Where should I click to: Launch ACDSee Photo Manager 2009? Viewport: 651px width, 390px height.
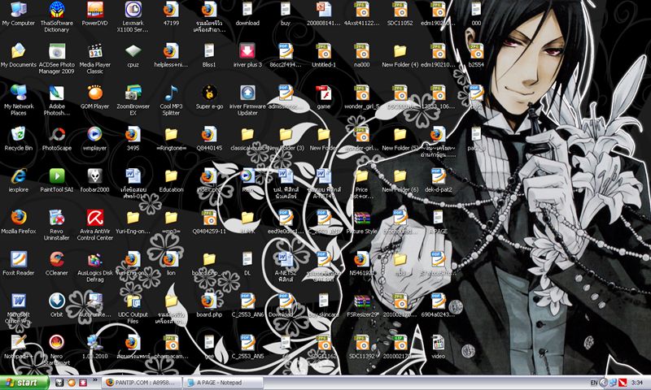[56, 51]
